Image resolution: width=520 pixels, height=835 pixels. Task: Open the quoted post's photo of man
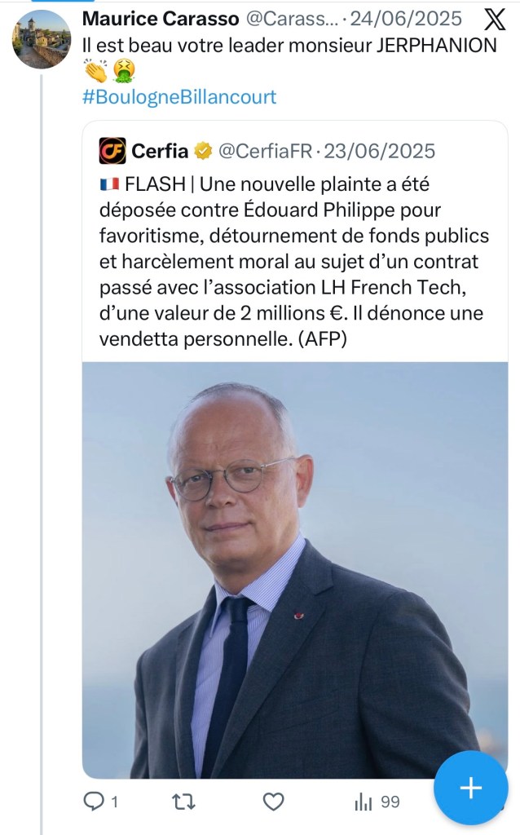click(x=295, y=569)
